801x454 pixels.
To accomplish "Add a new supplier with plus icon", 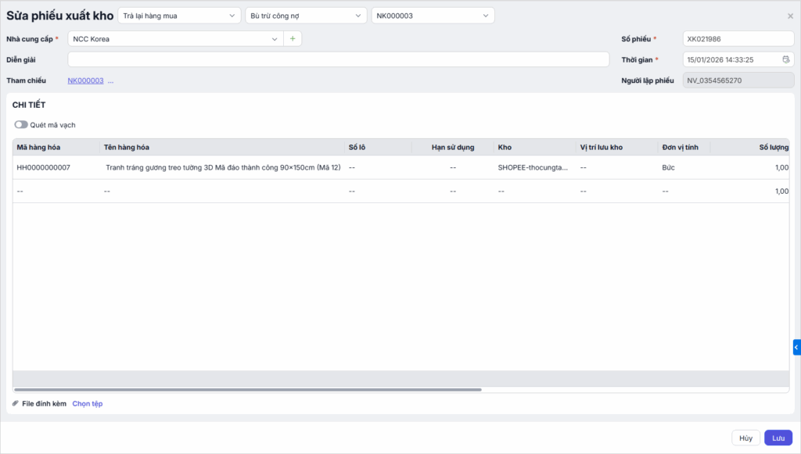I will [x=293, y=39].
